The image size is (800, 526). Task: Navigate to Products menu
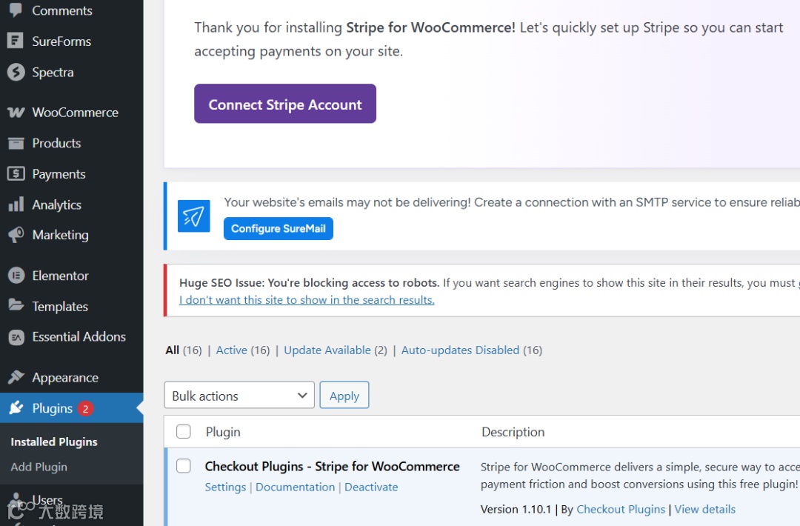56,144
